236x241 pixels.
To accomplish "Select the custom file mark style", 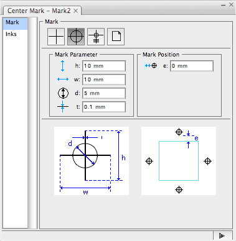I will pyautogui.click(x=116, y=37).
